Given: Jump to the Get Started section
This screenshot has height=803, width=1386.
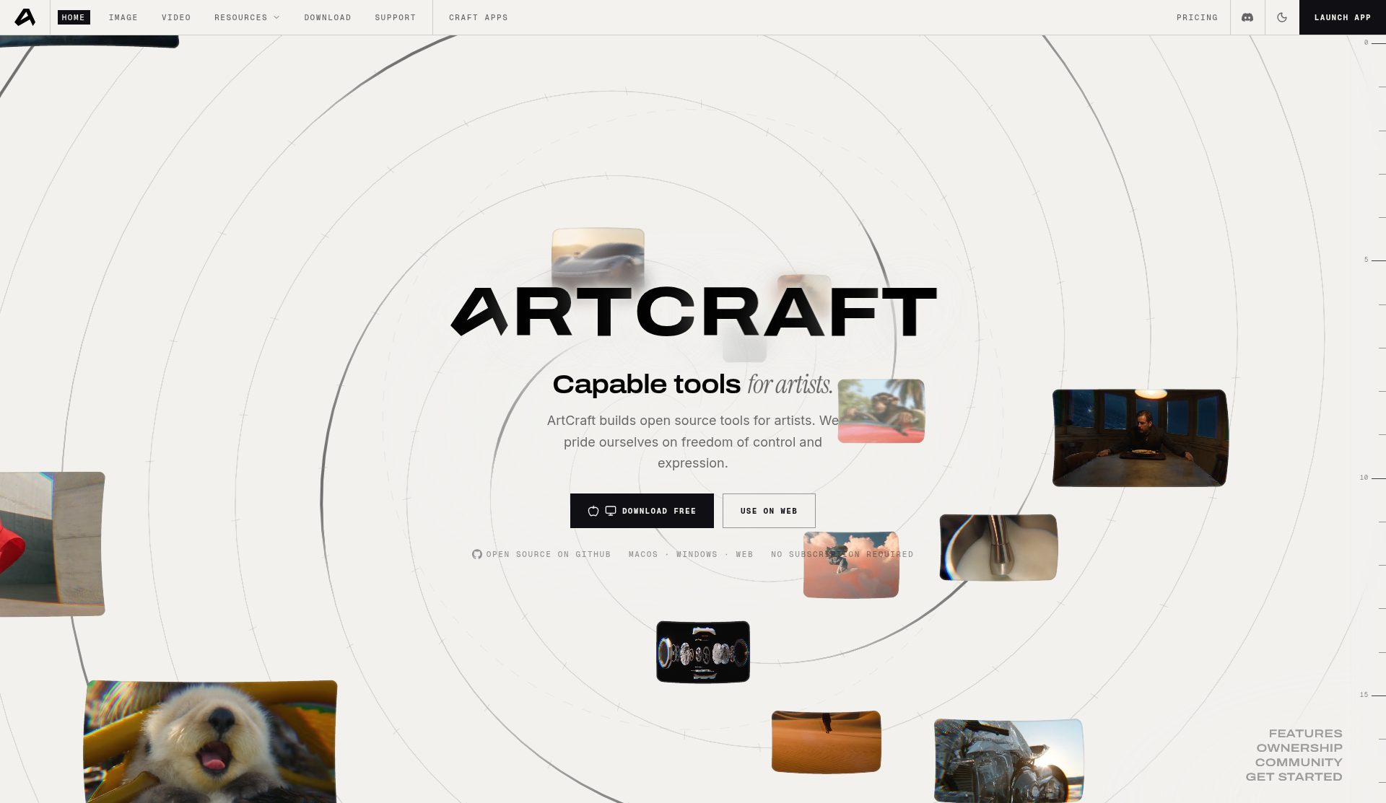Looking at the screenshot, I should [x=1294, y=776].
